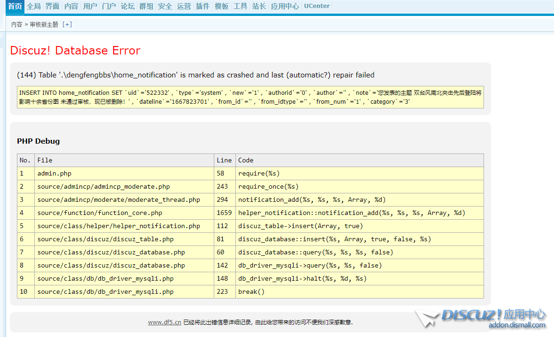Open the 站长 menu

[x=259, y=7]
